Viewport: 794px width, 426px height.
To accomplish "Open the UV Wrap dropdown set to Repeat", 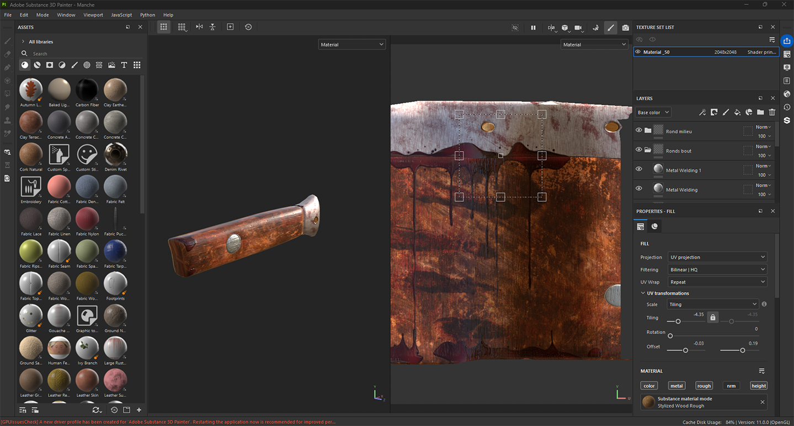I will [717, 282].
